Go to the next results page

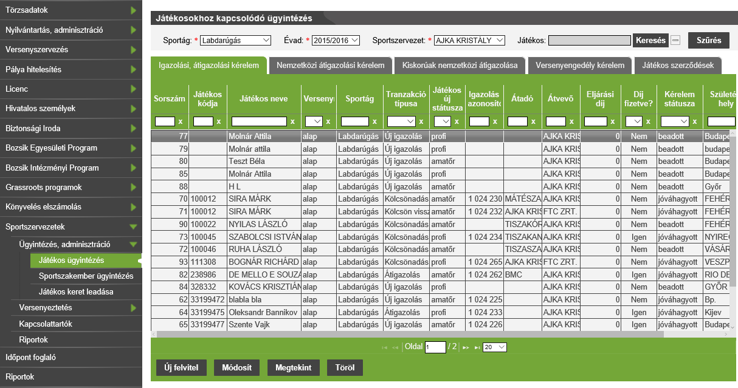(x=466, y=347)
